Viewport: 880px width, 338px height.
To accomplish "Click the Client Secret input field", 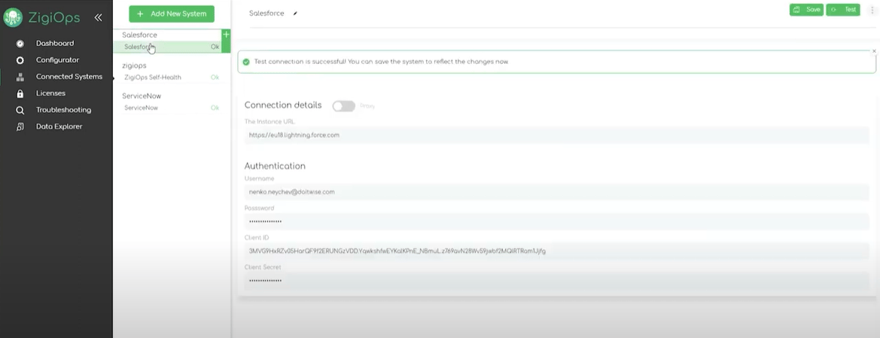I will coord(557,281).
